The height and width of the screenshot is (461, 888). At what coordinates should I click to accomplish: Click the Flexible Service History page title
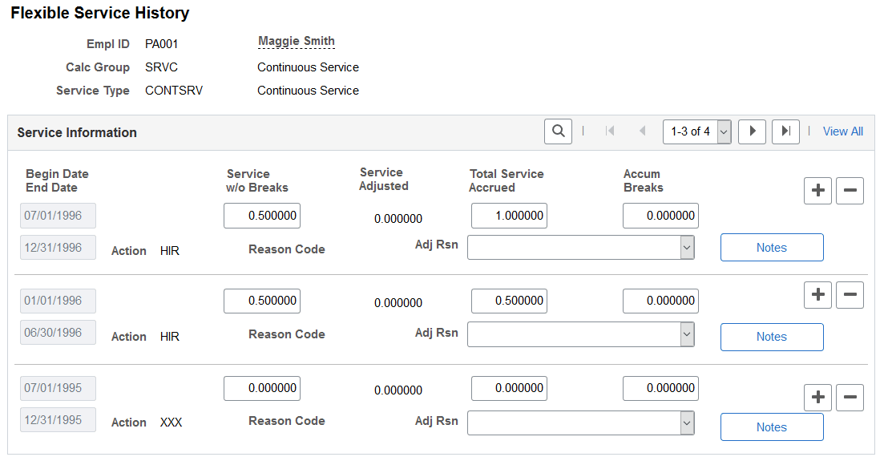pyautogui.click(x=100, y=13)
